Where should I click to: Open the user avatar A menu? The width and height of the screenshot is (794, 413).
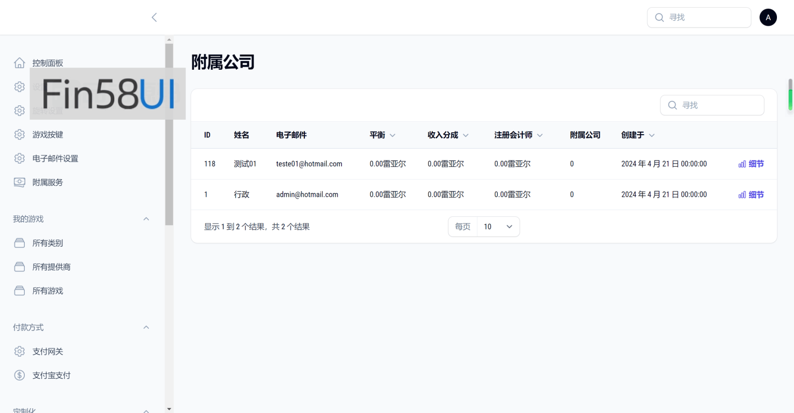[768, 18]
